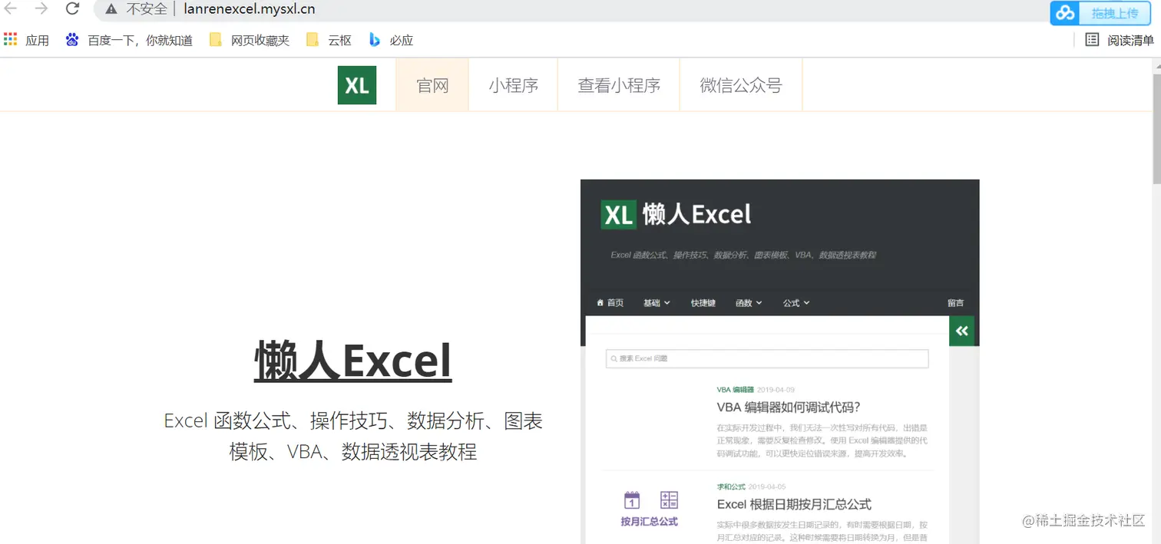Screen dimensions: 1161x544
Task: Click the browser forward arrow
Action: pos(41,8)
